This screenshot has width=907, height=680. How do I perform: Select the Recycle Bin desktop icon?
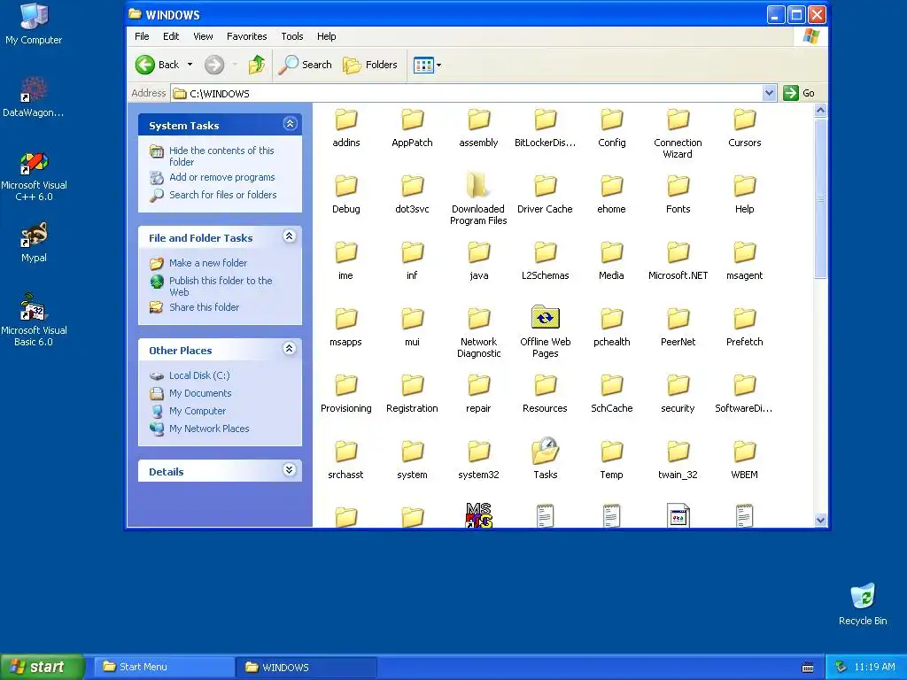pyautogui.click(x=863, y=605)
